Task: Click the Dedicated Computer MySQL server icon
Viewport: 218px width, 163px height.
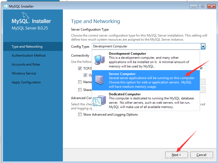Action: pyautogui.click(x=99, y=100)
